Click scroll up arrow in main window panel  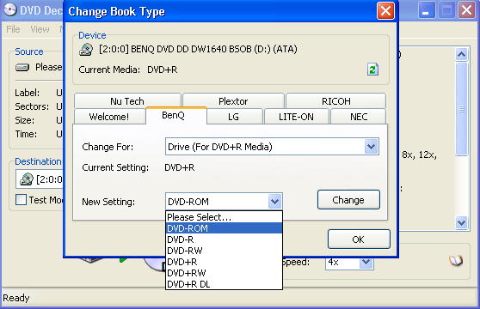pyautogui.click(x=461, y=55)
